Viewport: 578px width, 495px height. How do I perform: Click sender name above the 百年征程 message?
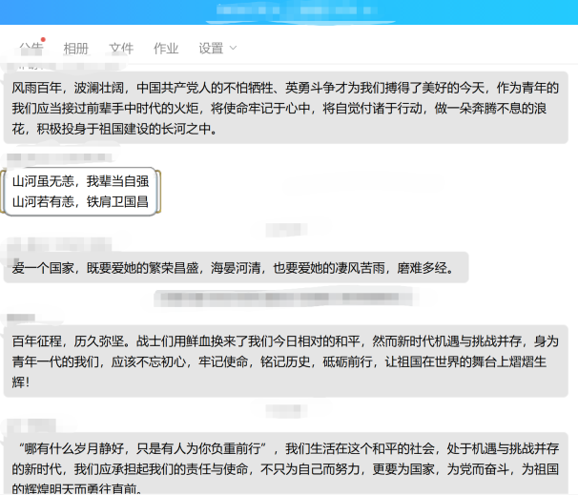pos(23,316)
